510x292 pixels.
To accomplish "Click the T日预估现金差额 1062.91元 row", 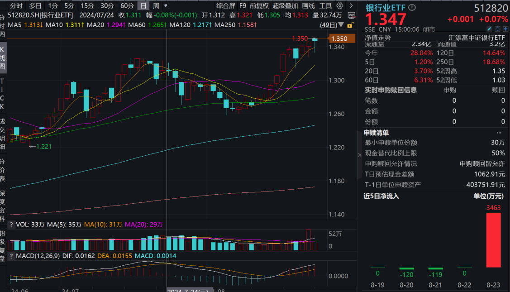I will pos(435,174).
